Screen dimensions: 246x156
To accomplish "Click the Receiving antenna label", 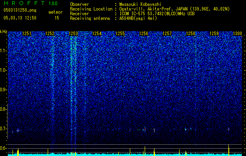I will click(90, 18).
